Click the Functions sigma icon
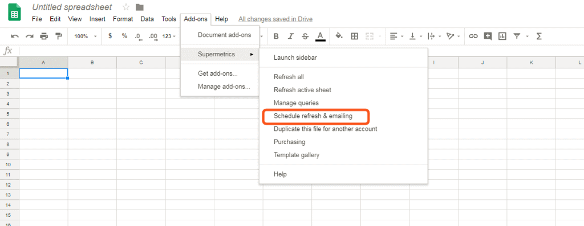Image resolution: width=584 pixels, height=226 pixels. point(538,36)
